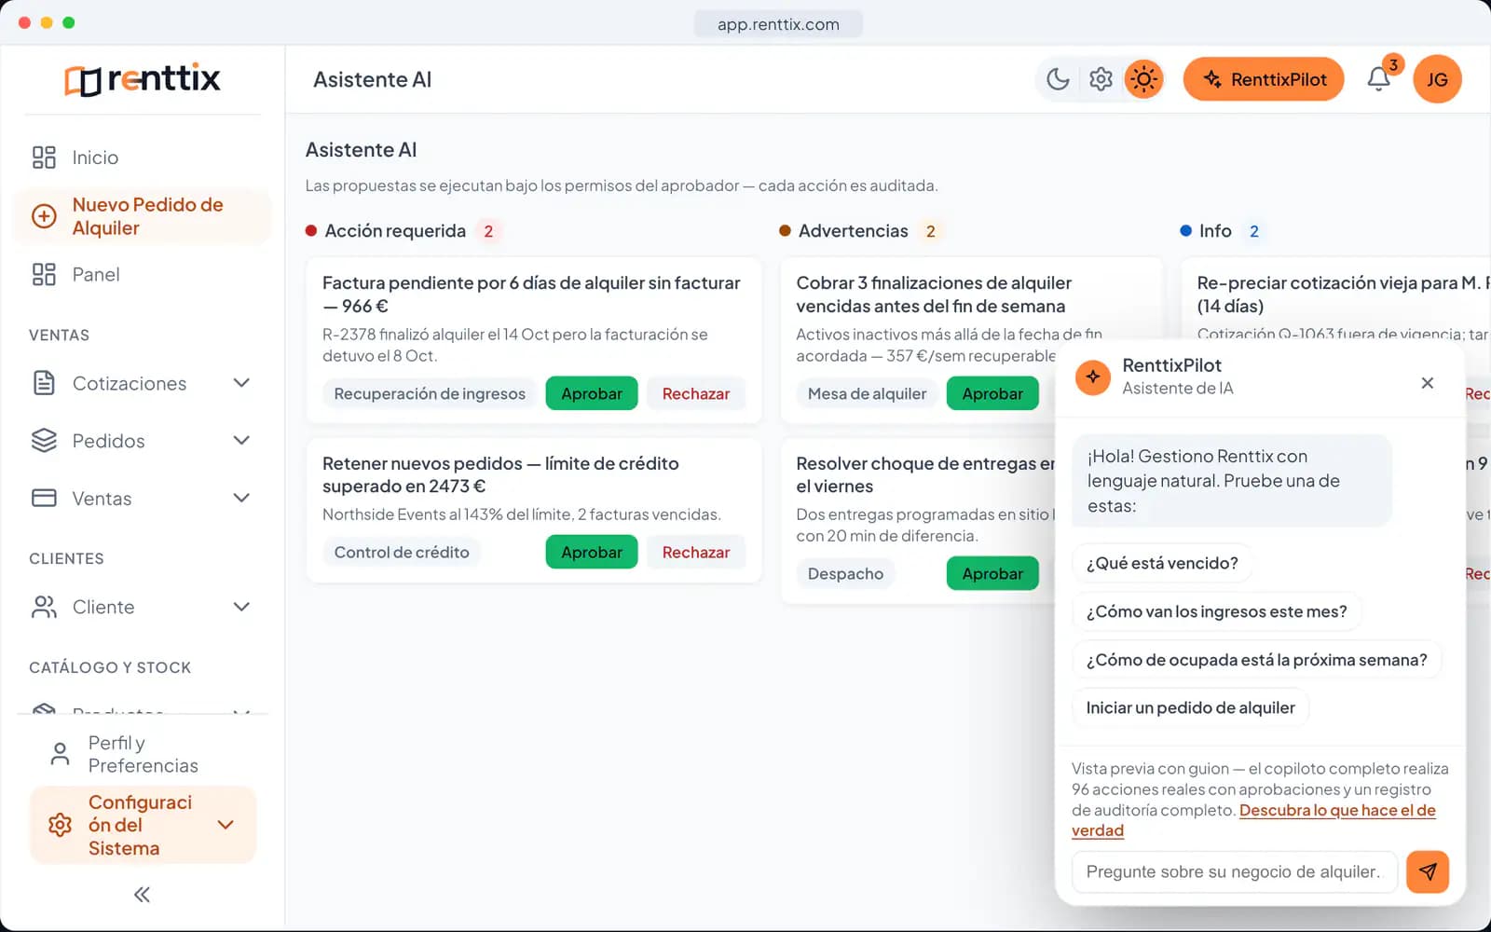Screen dimensions: 1491x932
Task: Expand Cliente chevron
Action: (241, 607)
